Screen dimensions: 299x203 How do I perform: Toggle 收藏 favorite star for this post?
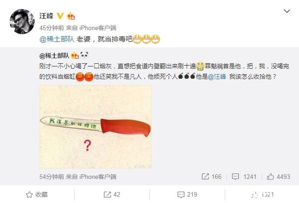[37, 195]
